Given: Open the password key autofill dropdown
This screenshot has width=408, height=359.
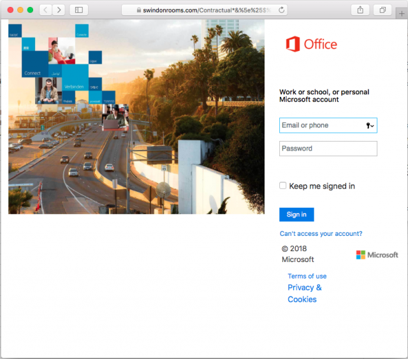Looking at the screenshot, I should click(x=370, y=126).
